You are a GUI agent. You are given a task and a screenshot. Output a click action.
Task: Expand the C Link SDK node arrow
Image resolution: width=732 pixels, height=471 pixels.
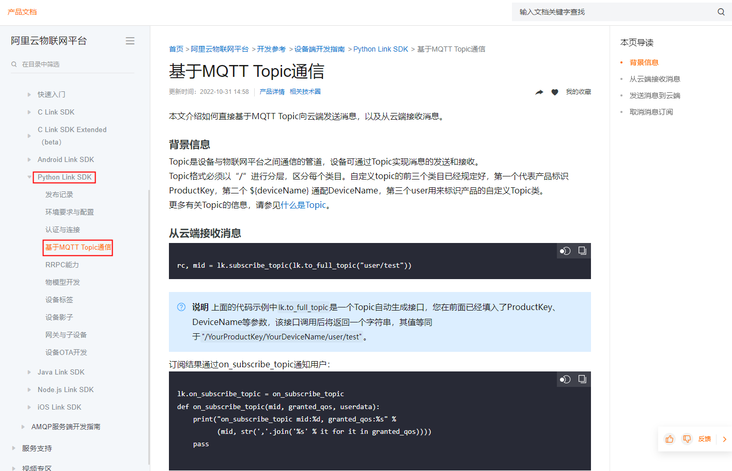[29, 112]
